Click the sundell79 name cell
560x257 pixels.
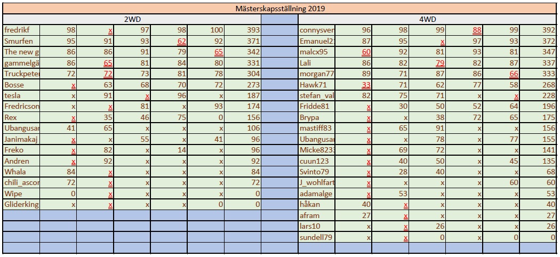click(x=317, y=238)
